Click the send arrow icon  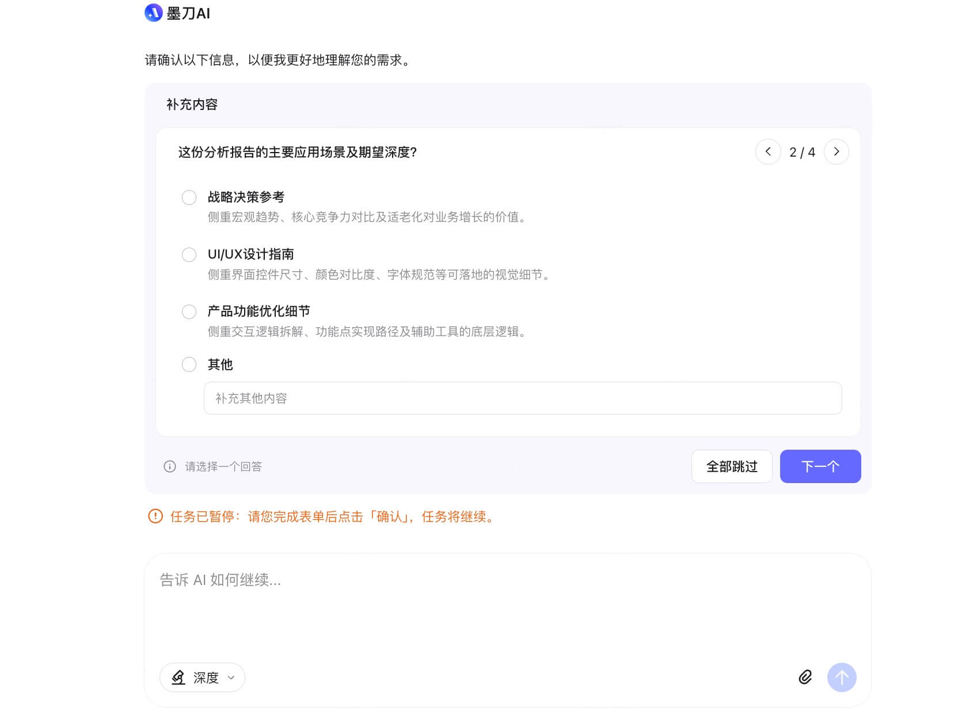pos(841,678)
